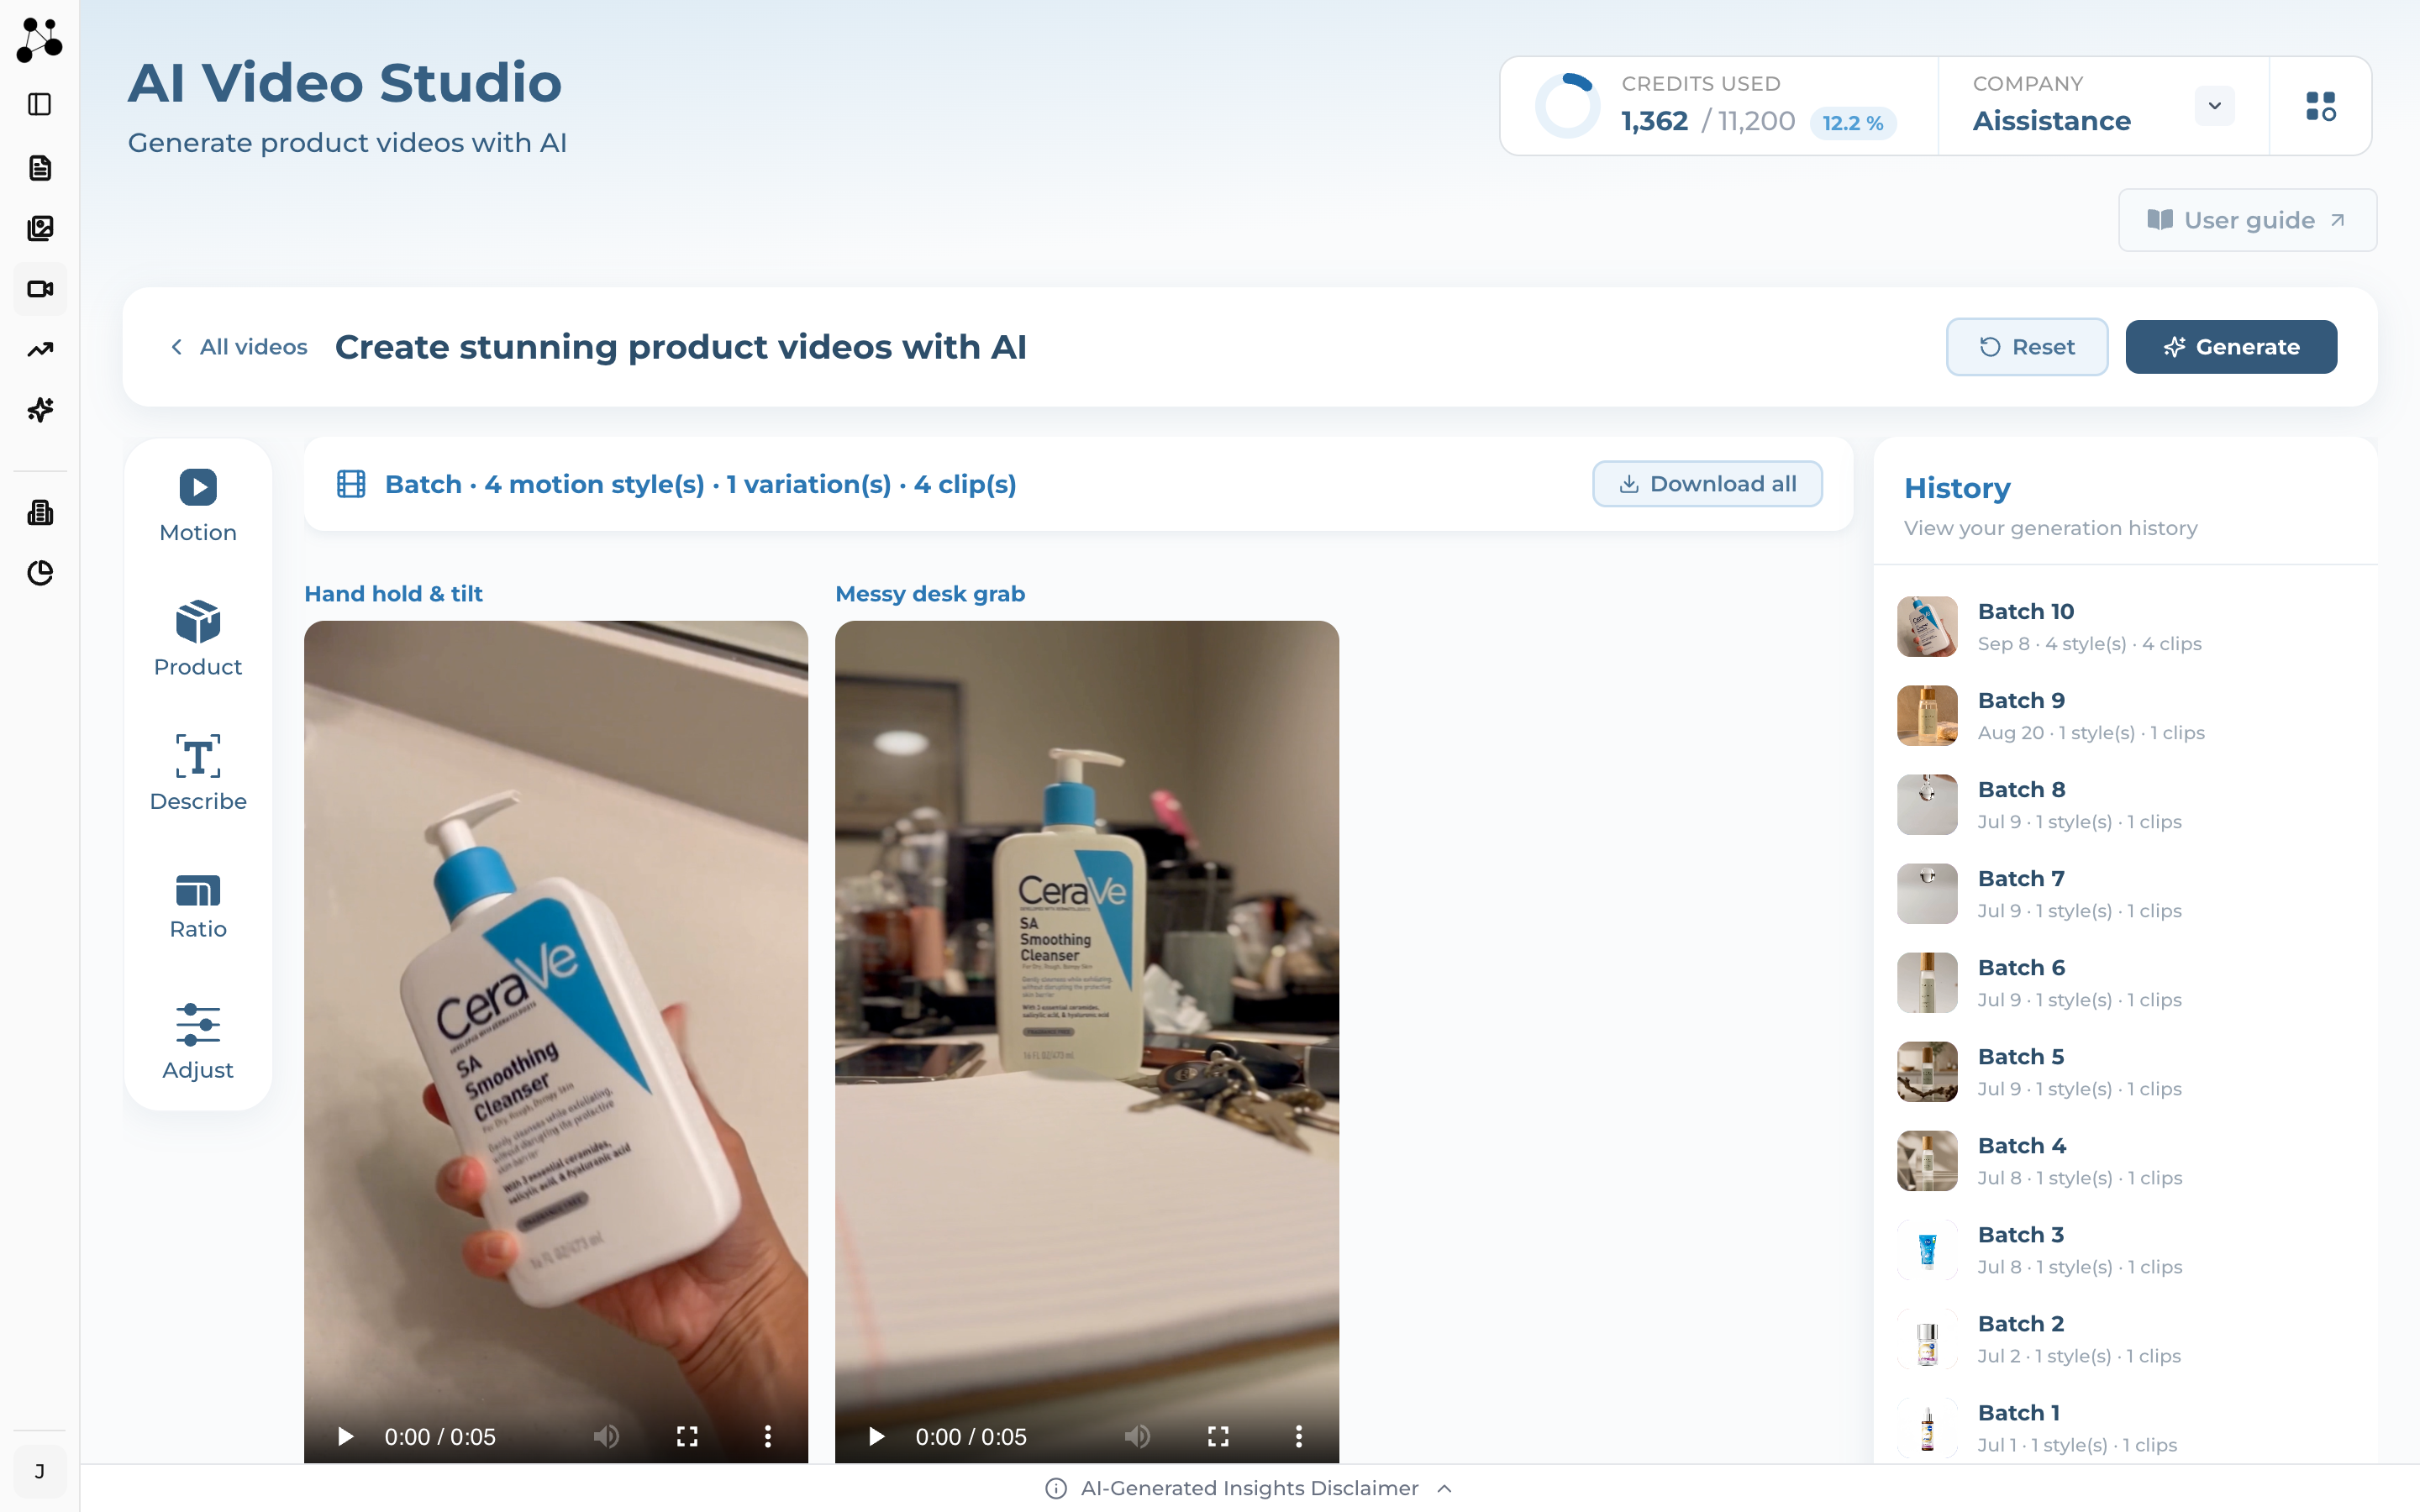The image size is (2420, 1512).
Task: Open the image gallery sidebar icon
Action: click(x=40, y=228)
